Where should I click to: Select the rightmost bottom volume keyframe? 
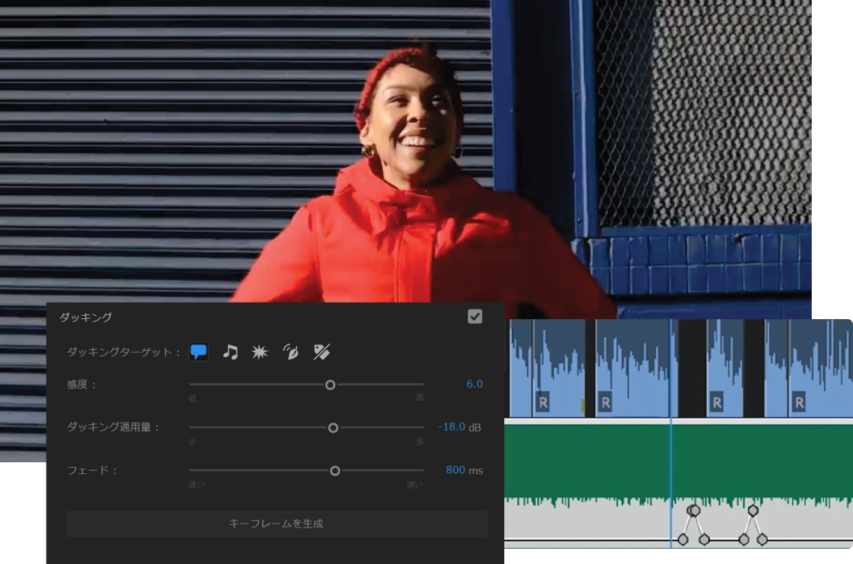762,539
